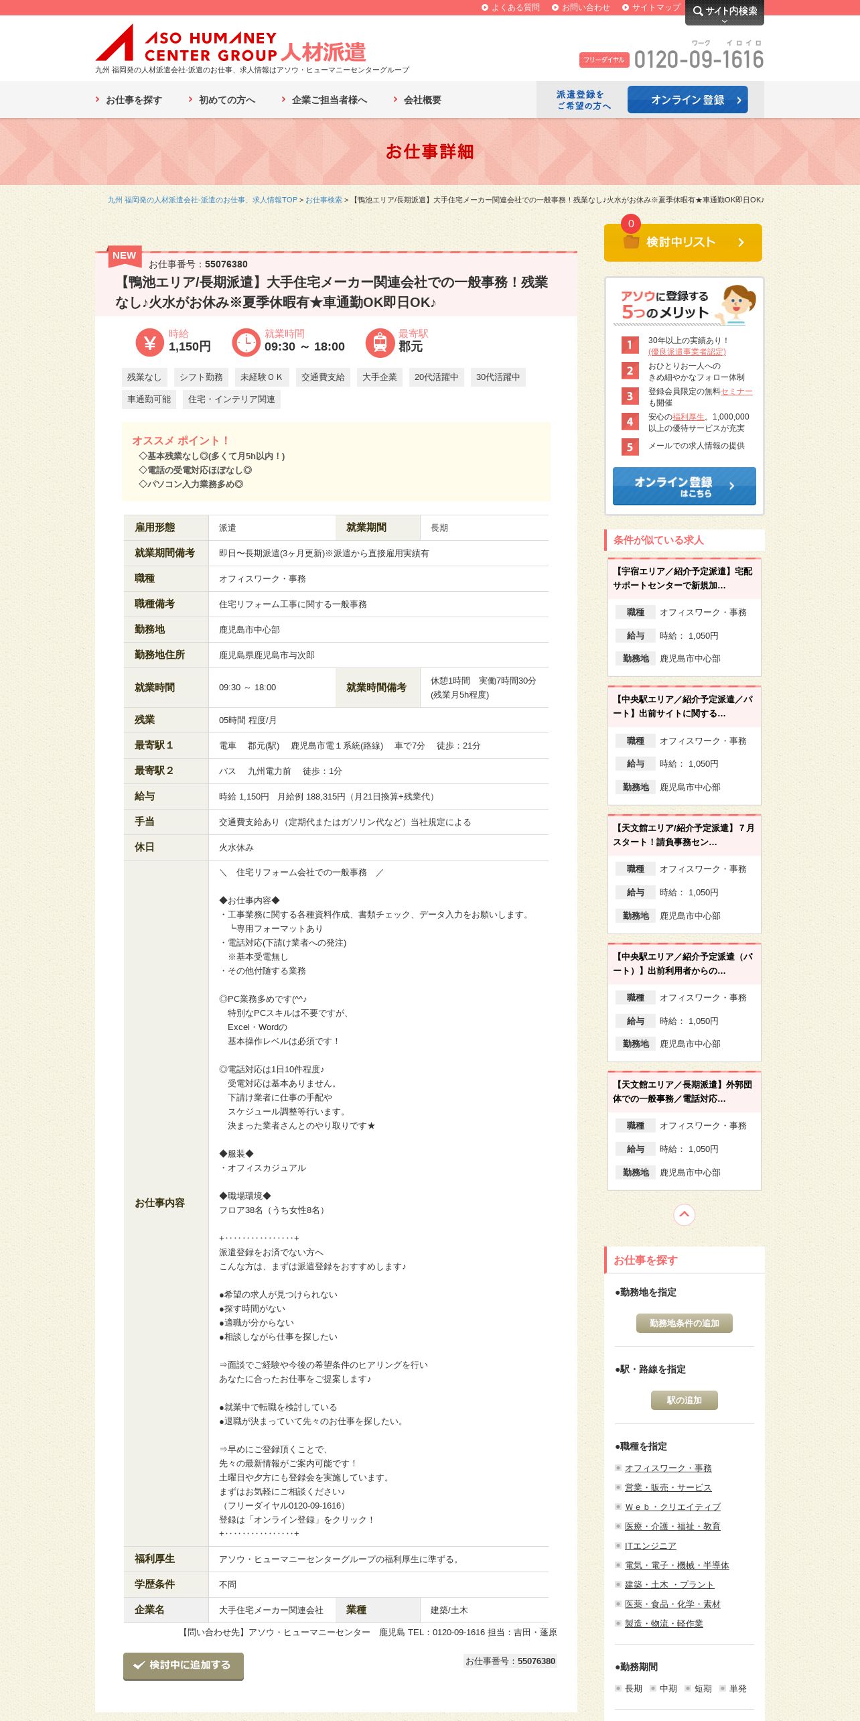This screenshot has width=860, height=1721.
Task: Filter by 営業・販売・サービス job type
Action: click(x=668, y=1487)
